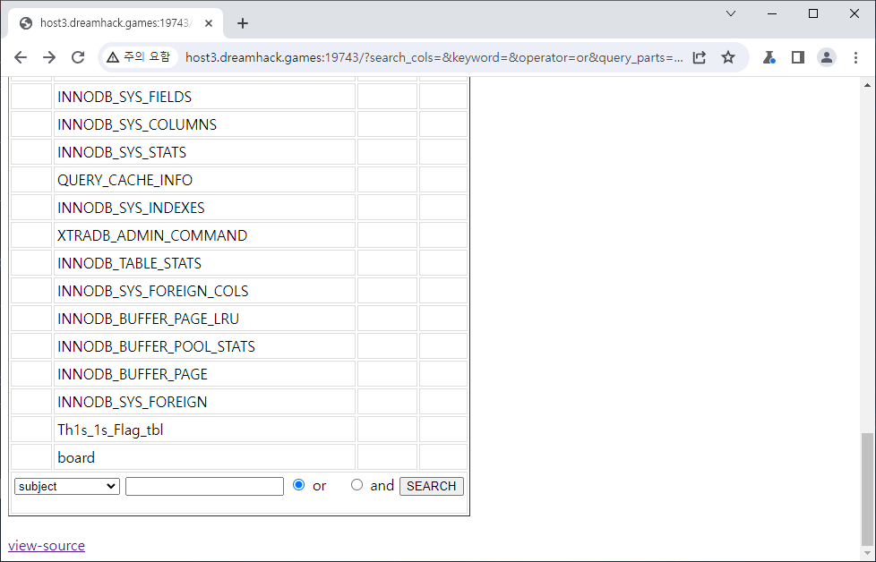Screen dimensions: 876x562
Task: Reload the current page
Action: pyautogui.click(x=78, y=57)
